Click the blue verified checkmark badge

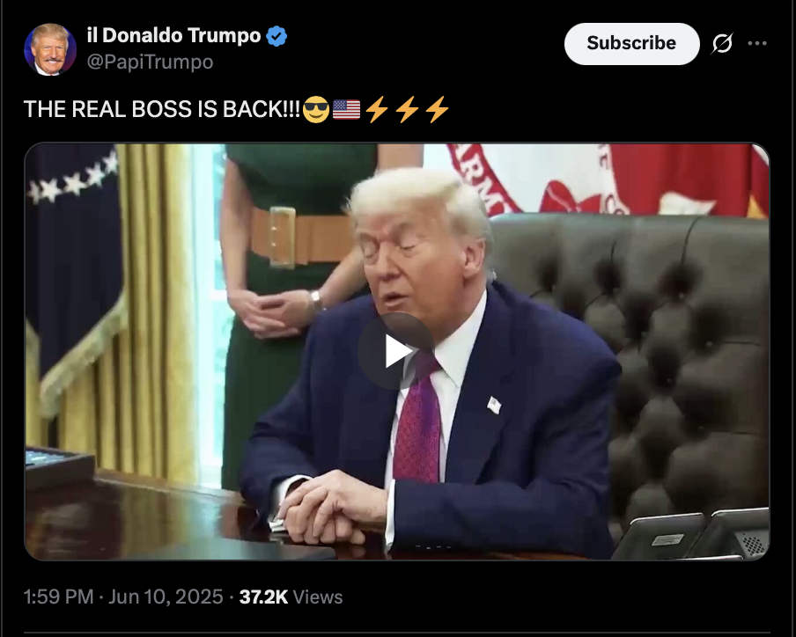(x=276, y=36)
